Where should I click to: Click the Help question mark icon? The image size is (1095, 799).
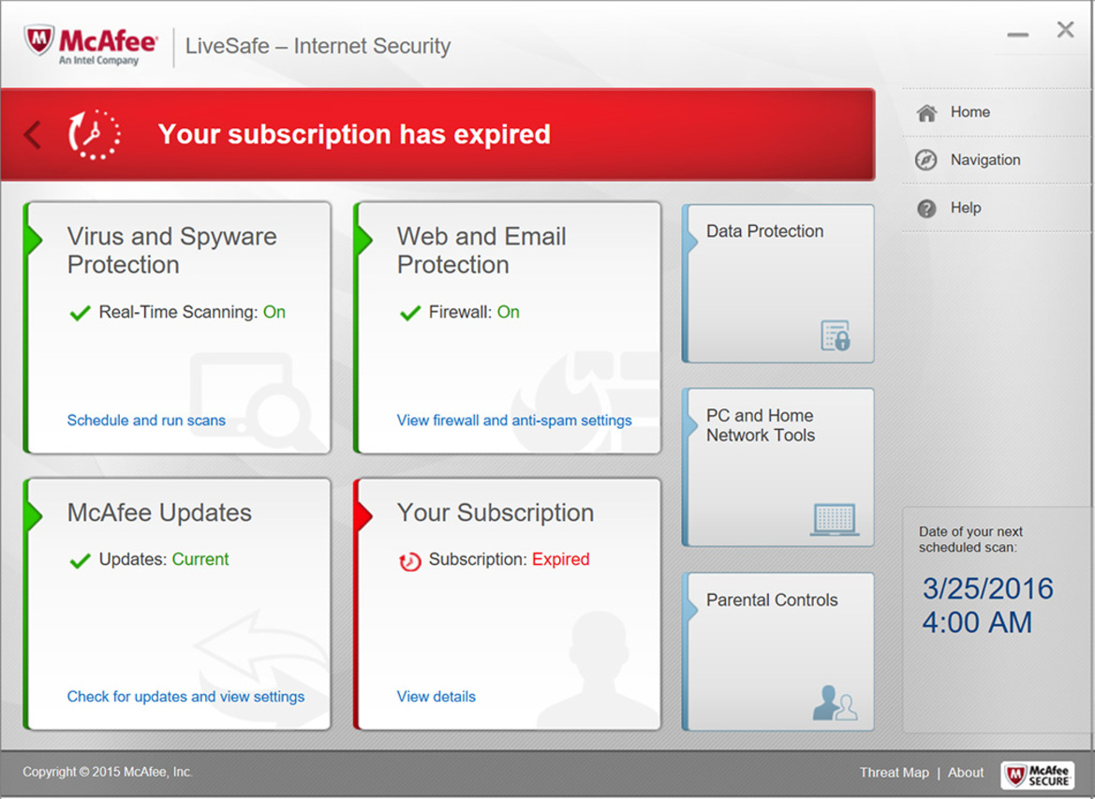pyautogui.click(x=926, y=208)
